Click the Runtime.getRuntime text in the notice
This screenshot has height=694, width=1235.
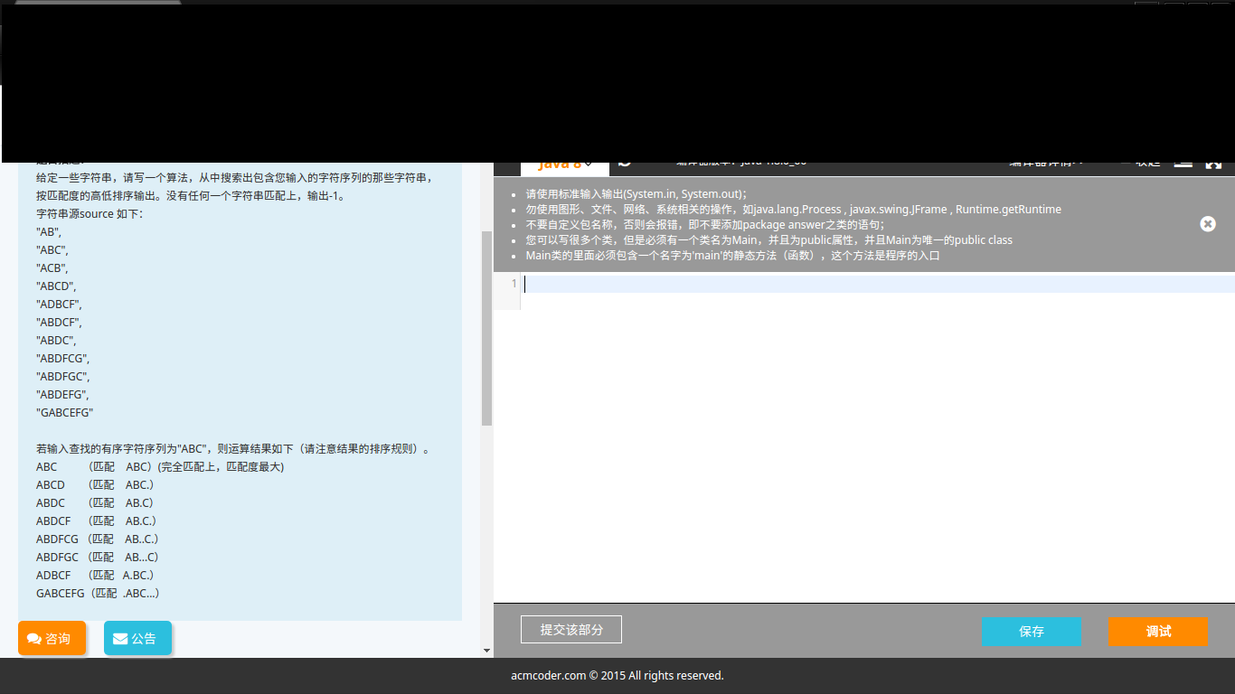pos(1008,209)
